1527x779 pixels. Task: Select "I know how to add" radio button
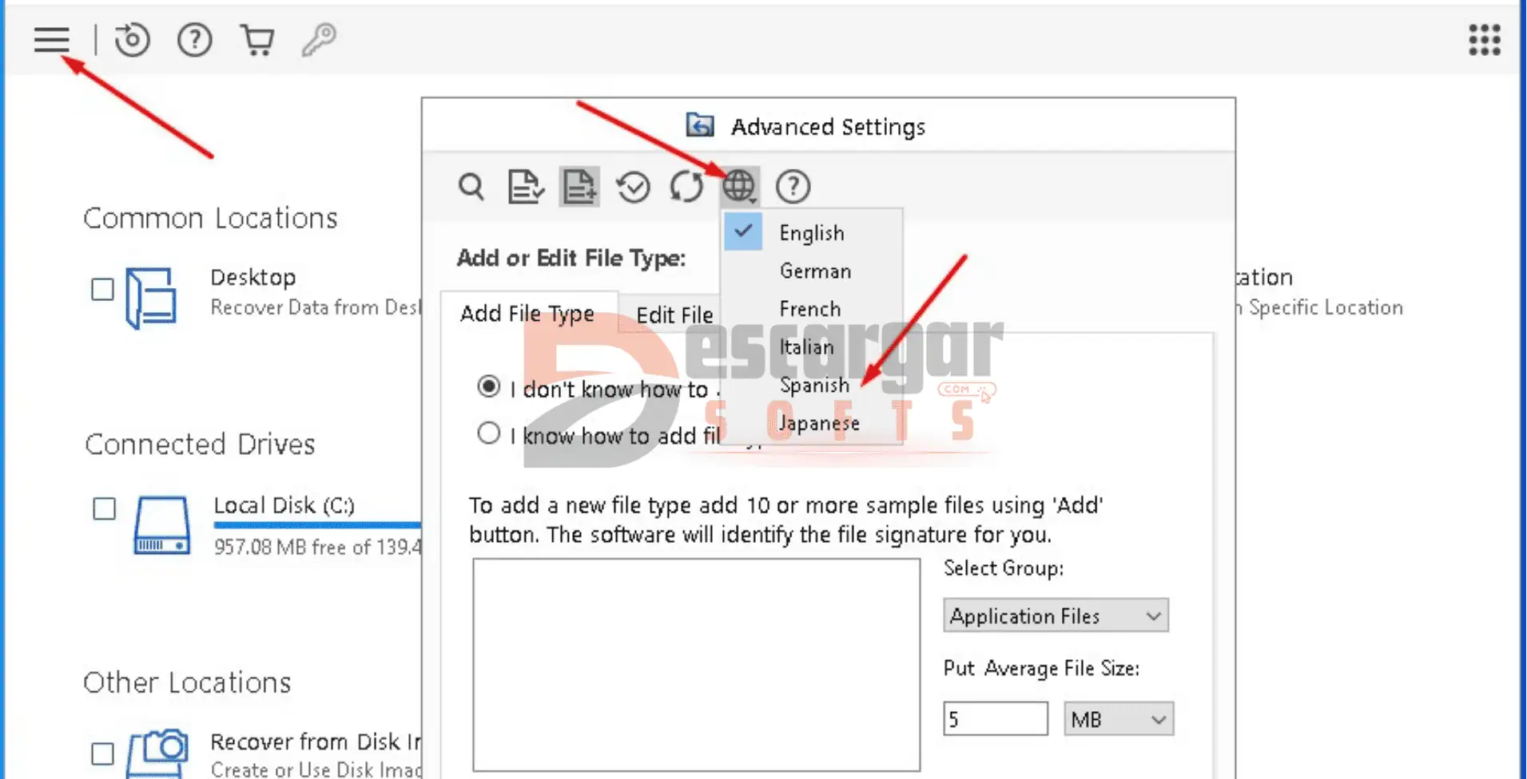tap(488, 433)
